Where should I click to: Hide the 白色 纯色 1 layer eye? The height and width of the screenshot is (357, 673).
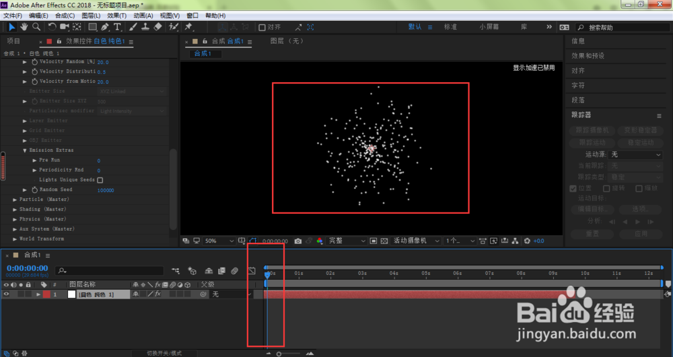6,294
